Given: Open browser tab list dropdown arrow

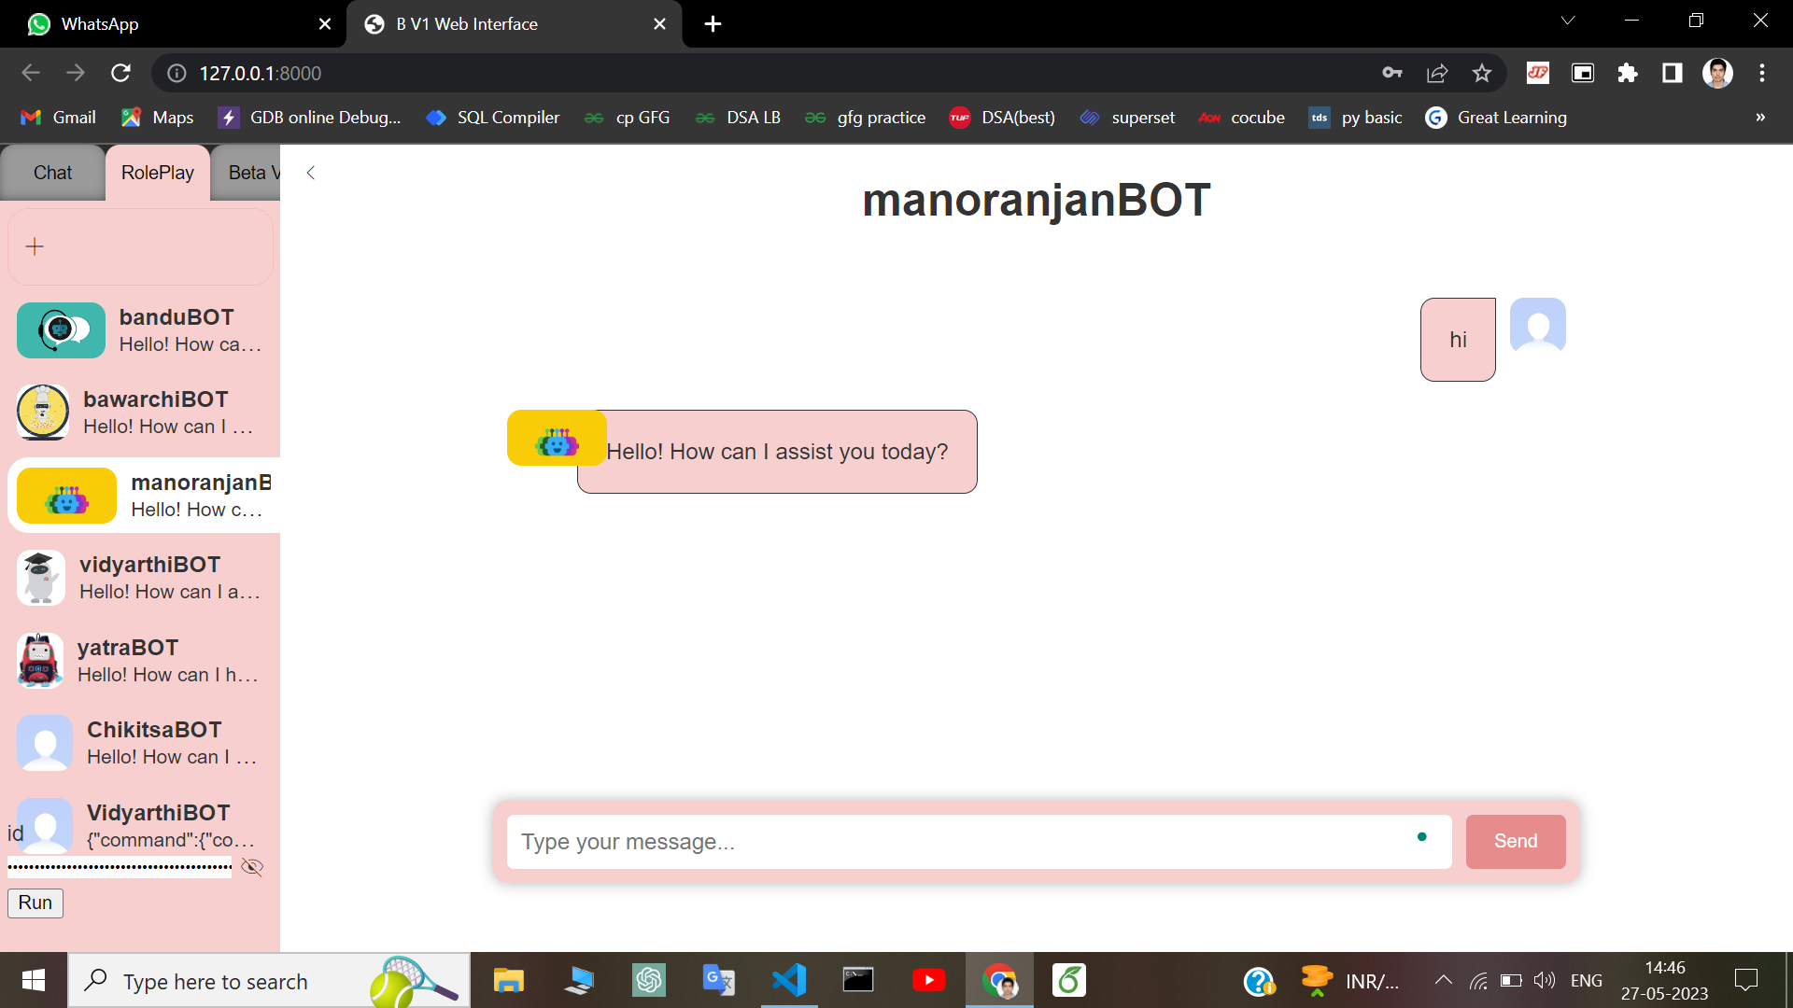Looking at the screenshot, I should pyautogui.click(x=1567, y=20).
